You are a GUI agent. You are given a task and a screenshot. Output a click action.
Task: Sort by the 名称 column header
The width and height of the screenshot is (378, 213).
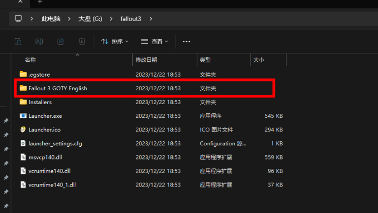pyautogui.click(x=31, y=60)
